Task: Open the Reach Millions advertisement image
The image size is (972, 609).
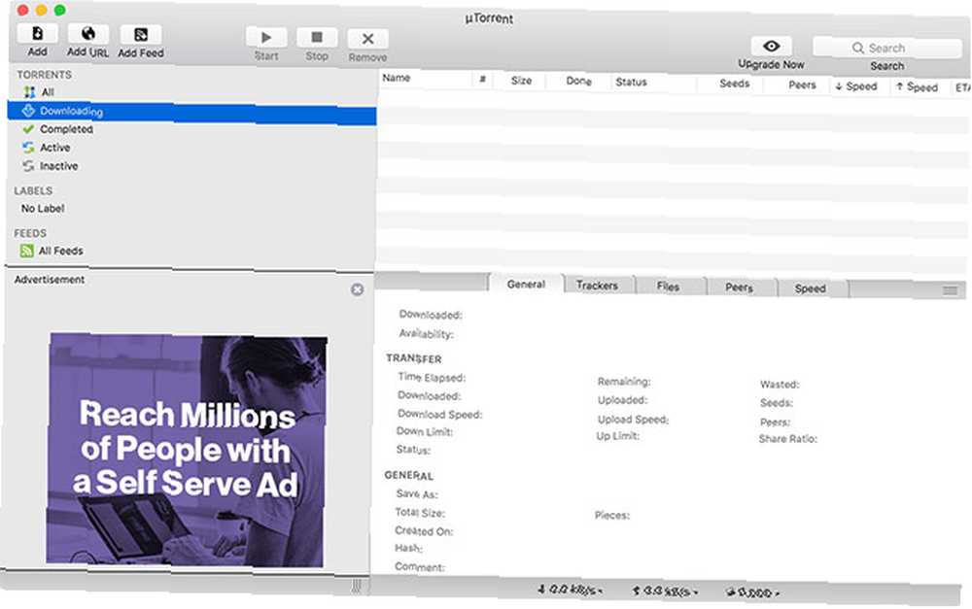Action: (186, 450)
